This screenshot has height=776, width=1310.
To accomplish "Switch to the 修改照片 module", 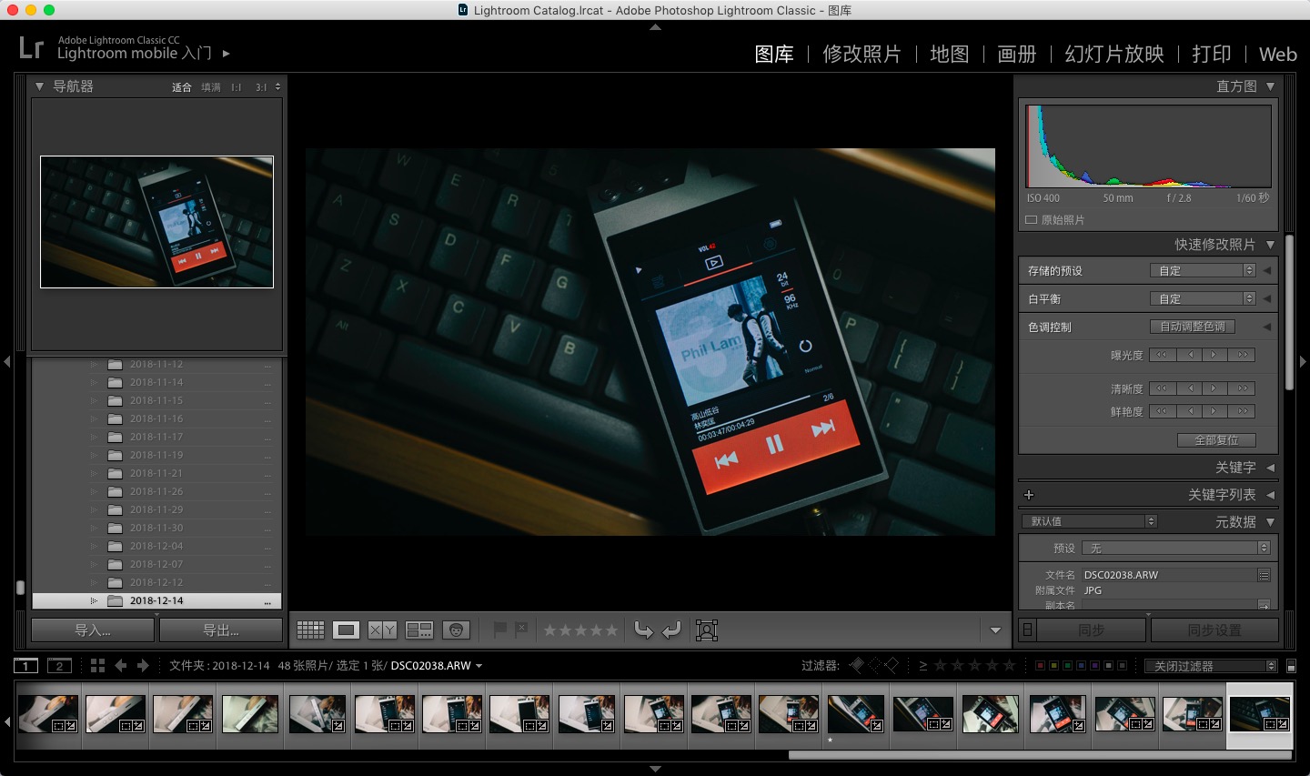I will [x=861, y=55].
